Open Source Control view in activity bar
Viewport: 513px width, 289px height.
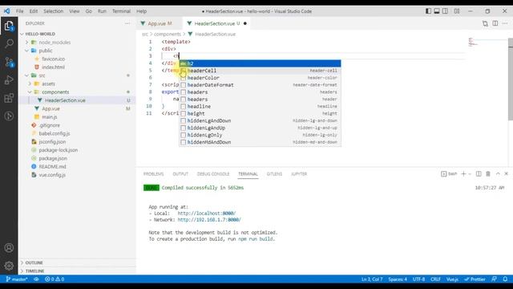(9, 62)
